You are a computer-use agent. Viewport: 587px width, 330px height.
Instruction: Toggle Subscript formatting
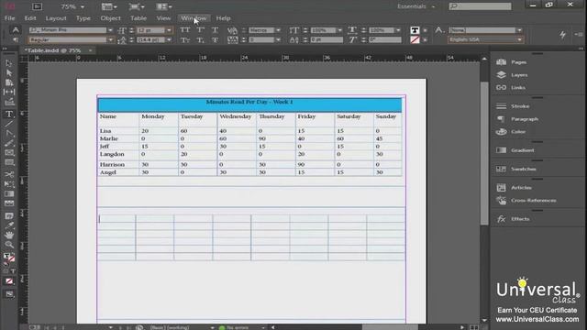pyautogui.click(x=200, y=39)
